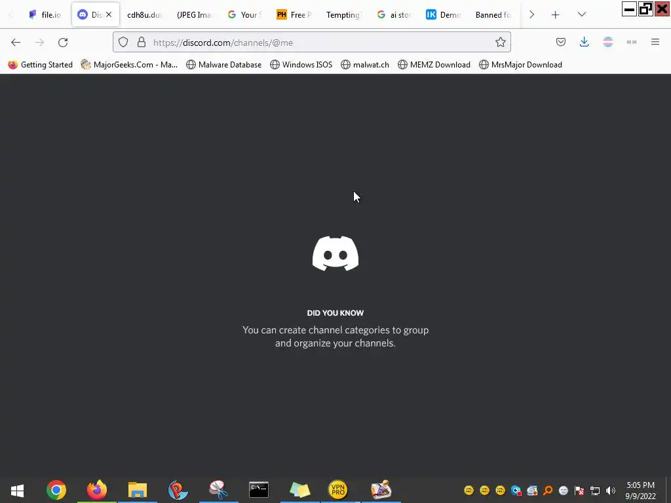
Task: Open the volume speaker tray icon
Action: tap(611, 490)
